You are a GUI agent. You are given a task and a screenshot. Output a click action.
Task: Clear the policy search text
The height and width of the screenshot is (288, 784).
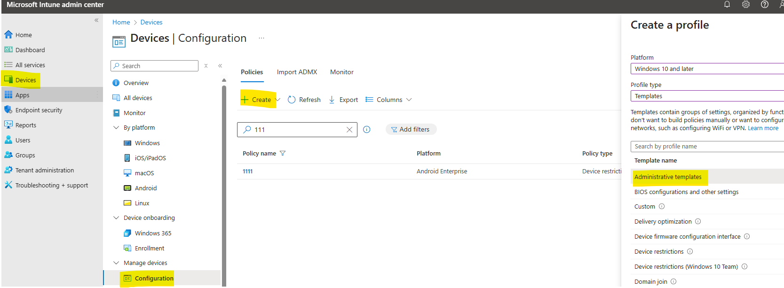pos(349,130)
